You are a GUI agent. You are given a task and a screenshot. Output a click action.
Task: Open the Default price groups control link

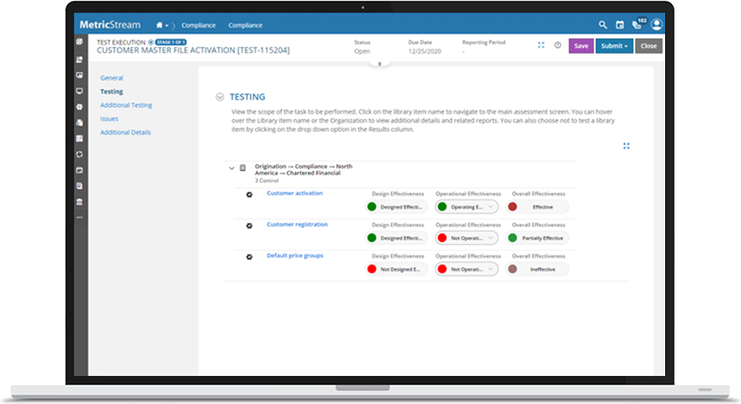pos(295,255)
